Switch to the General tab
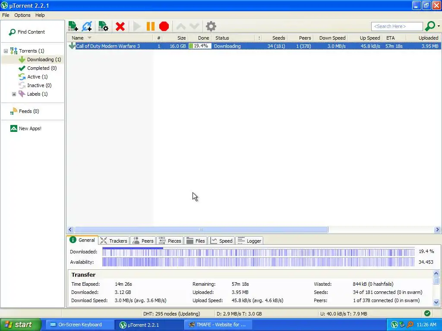 (x=82, y=240)
